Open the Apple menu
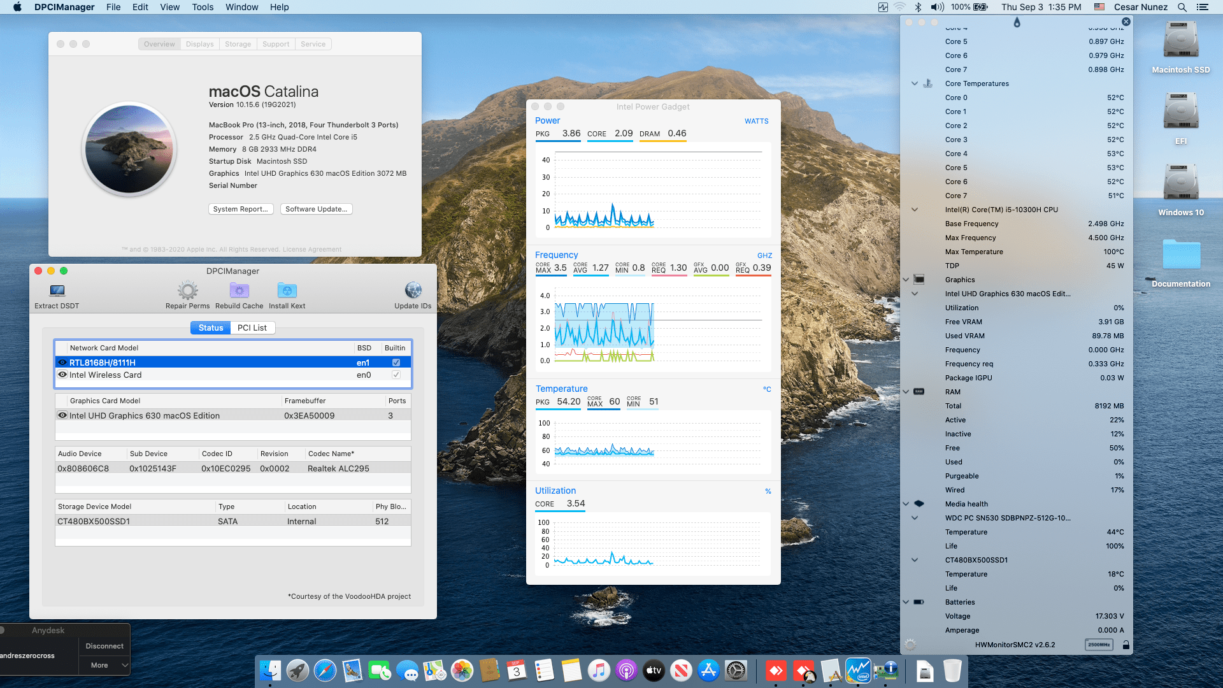The height and width of the screenshot is (688, 1223). [17, 7]
